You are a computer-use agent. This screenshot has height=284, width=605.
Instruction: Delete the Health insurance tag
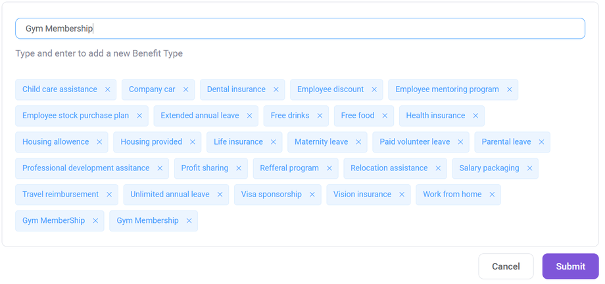[475, 116]
